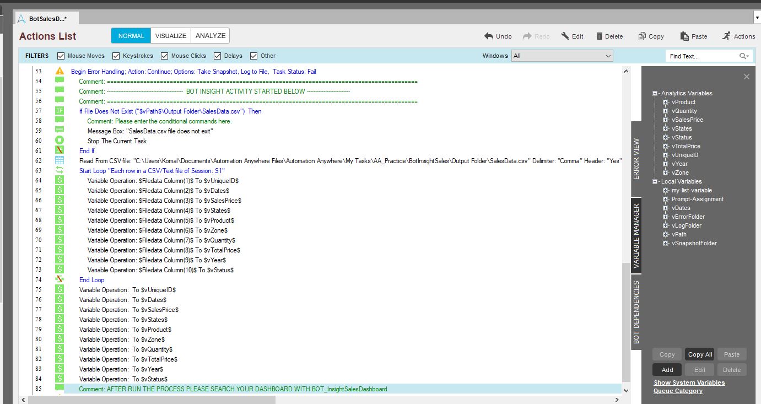Toggle the Keystrokes filter checkbox

pos(116,56)
